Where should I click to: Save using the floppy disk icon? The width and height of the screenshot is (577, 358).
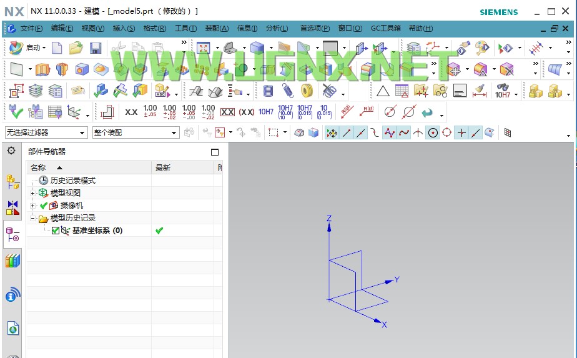(x=96, y=48)
